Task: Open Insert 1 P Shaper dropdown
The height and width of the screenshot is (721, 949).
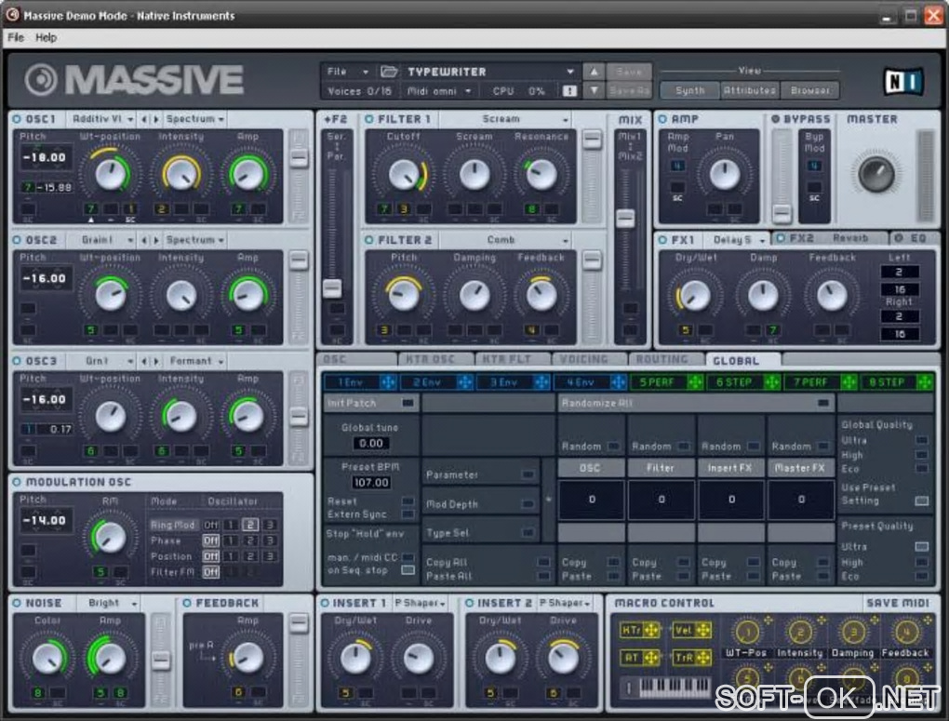Action: coord(420,604)
